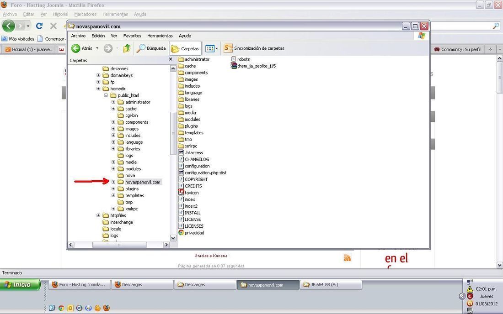Select the robots text file
Viewport: 503px width, 314px height.
[240, 59]
